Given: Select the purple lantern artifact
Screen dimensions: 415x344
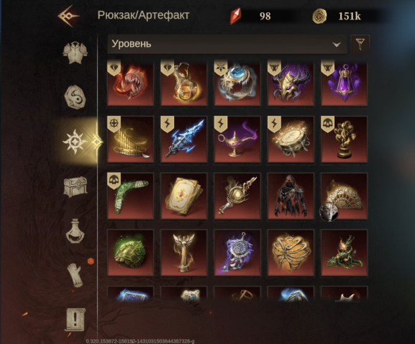Looking at the screenshot, I should point(344,83).
